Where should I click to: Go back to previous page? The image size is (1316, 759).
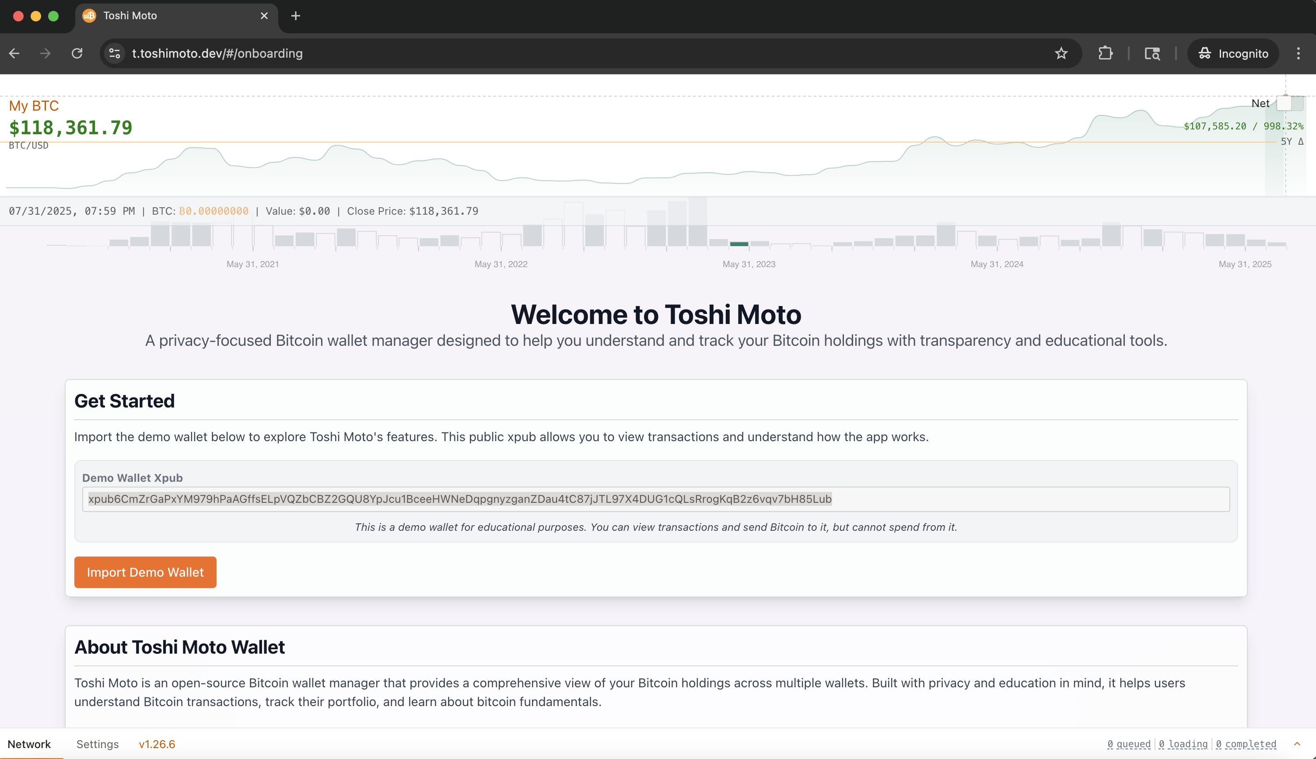point(14,53)
